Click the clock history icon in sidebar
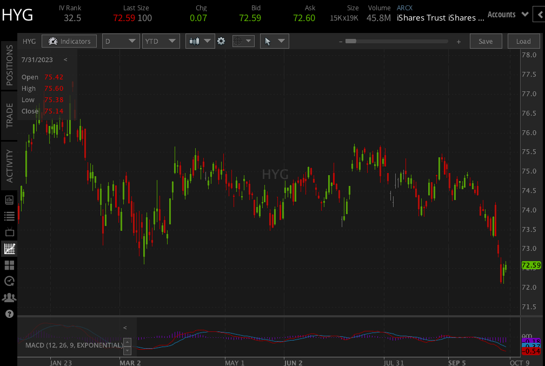 [x=9, y=281]
